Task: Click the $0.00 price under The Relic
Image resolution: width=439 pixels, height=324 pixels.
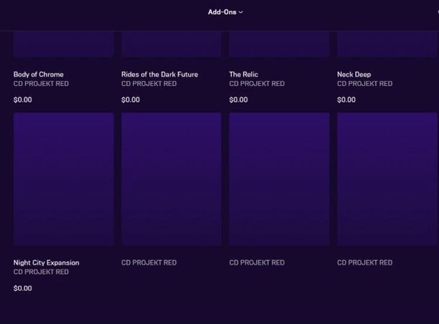Action: point(238,100)
